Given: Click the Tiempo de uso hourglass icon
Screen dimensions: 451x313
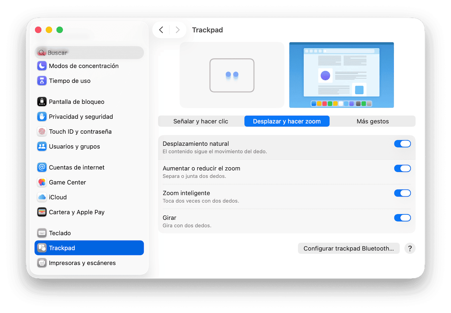Looking at the screenshot, I should point(42,81).
